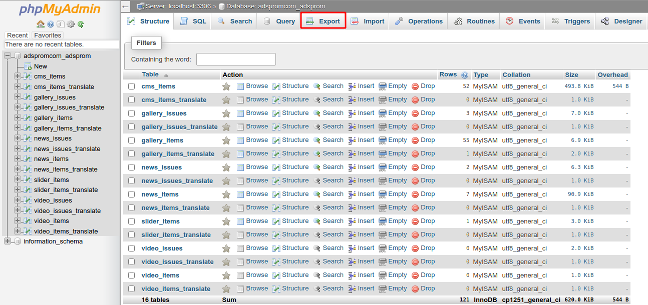This screenshot has width=648, height=305.
Task: Click the Rows column help icon
Action: [x=465, y=75]
